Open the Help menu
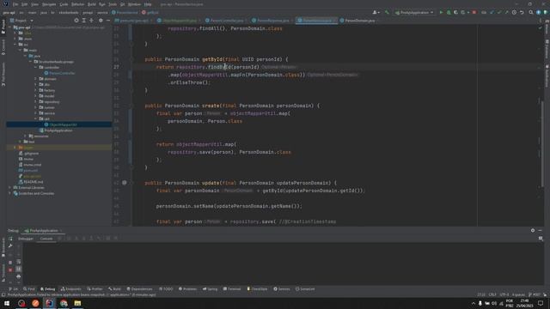The height and width of the screenshot is (309, 550). tap(148, 4)
